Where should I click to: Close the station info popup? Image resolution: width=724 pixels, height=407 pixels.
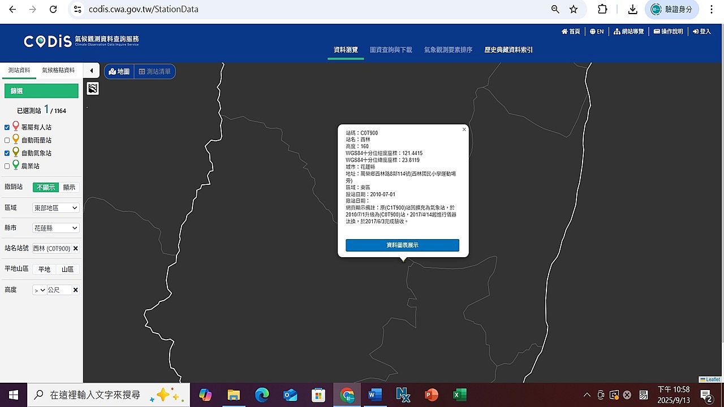464,129
